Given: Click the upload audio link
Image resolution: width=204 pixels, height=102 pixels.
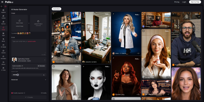Looking at the screenshot, I should [x=32, y=41].
